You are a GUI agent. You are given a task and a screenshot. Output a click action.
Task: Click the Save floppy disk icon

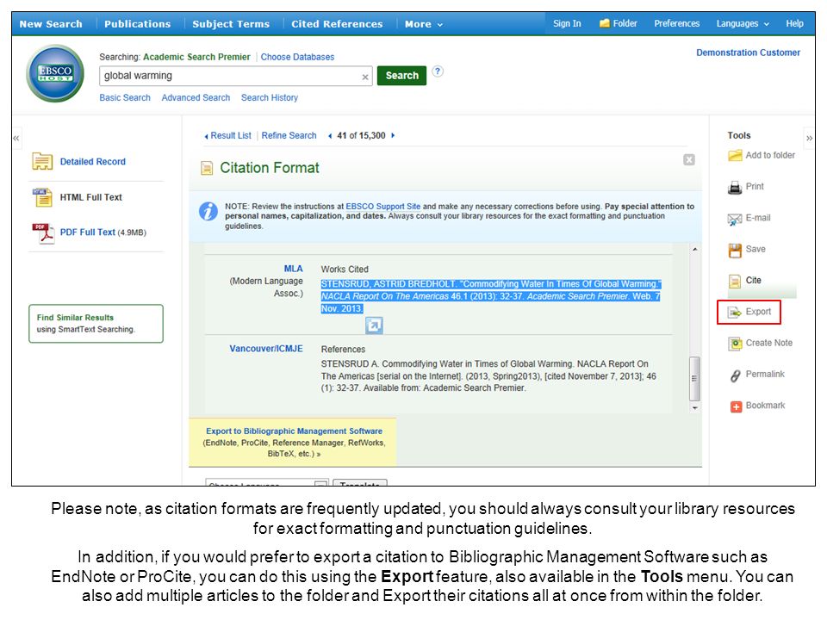tap(735, 250)
